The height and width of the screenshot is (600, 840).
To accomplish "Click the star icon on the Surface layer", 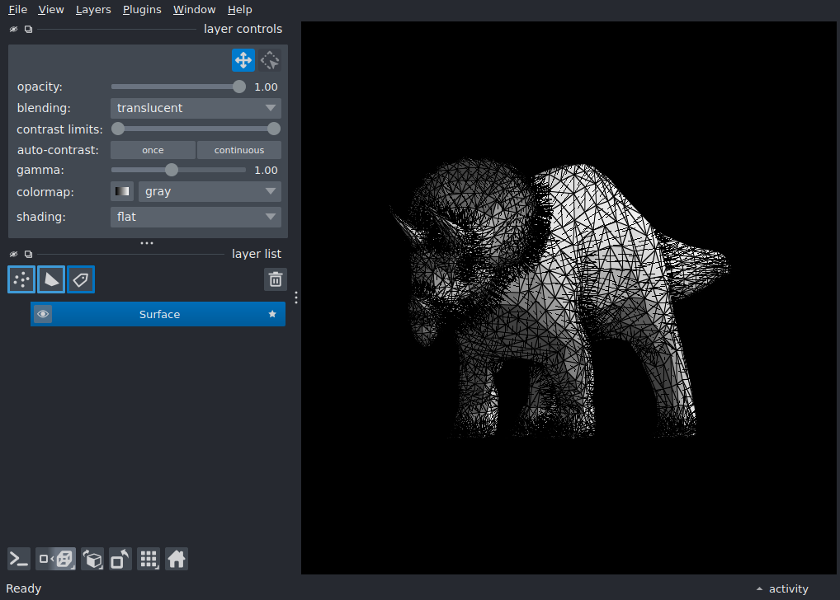I will point(272,314).
